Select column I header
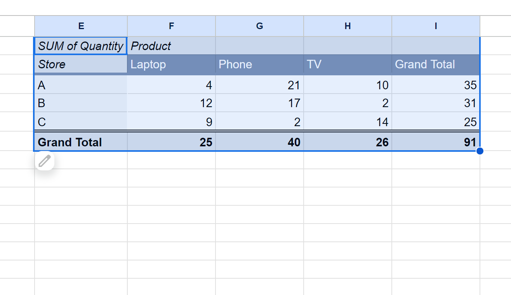 (x=436, y=26)
